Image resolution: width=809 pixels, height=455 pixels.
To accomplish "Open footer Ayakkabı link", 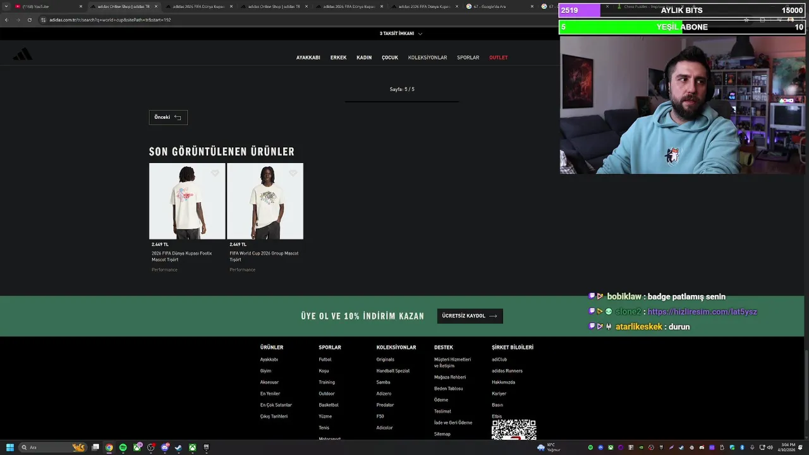I will 269,360.
